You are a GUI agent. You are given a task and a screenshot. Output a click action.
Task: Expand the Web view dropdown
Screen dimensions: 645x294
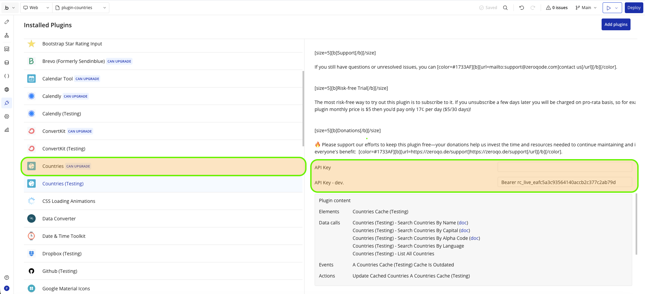(x=36, y=8)
